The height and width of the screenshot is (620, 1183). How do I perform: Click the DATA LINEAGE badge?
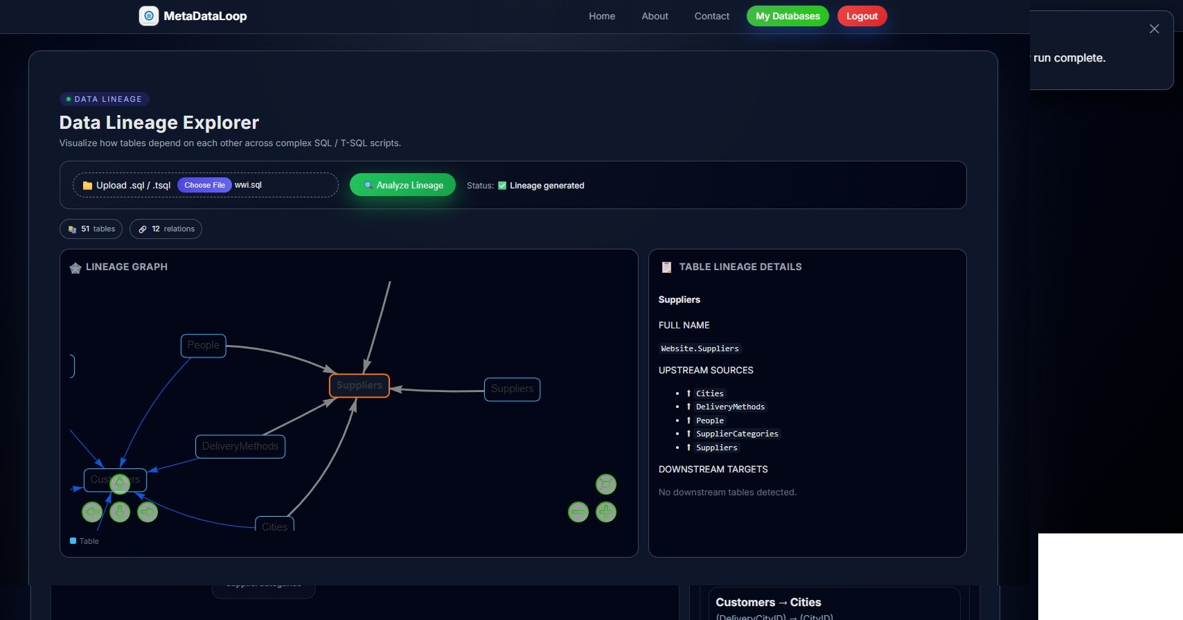point(105,99)
